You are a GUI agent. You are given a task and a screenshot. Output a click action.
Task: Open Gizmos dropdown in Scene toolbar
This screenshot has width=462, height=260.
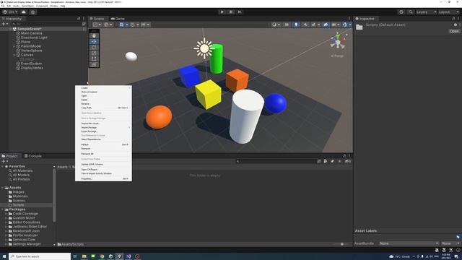350,25
